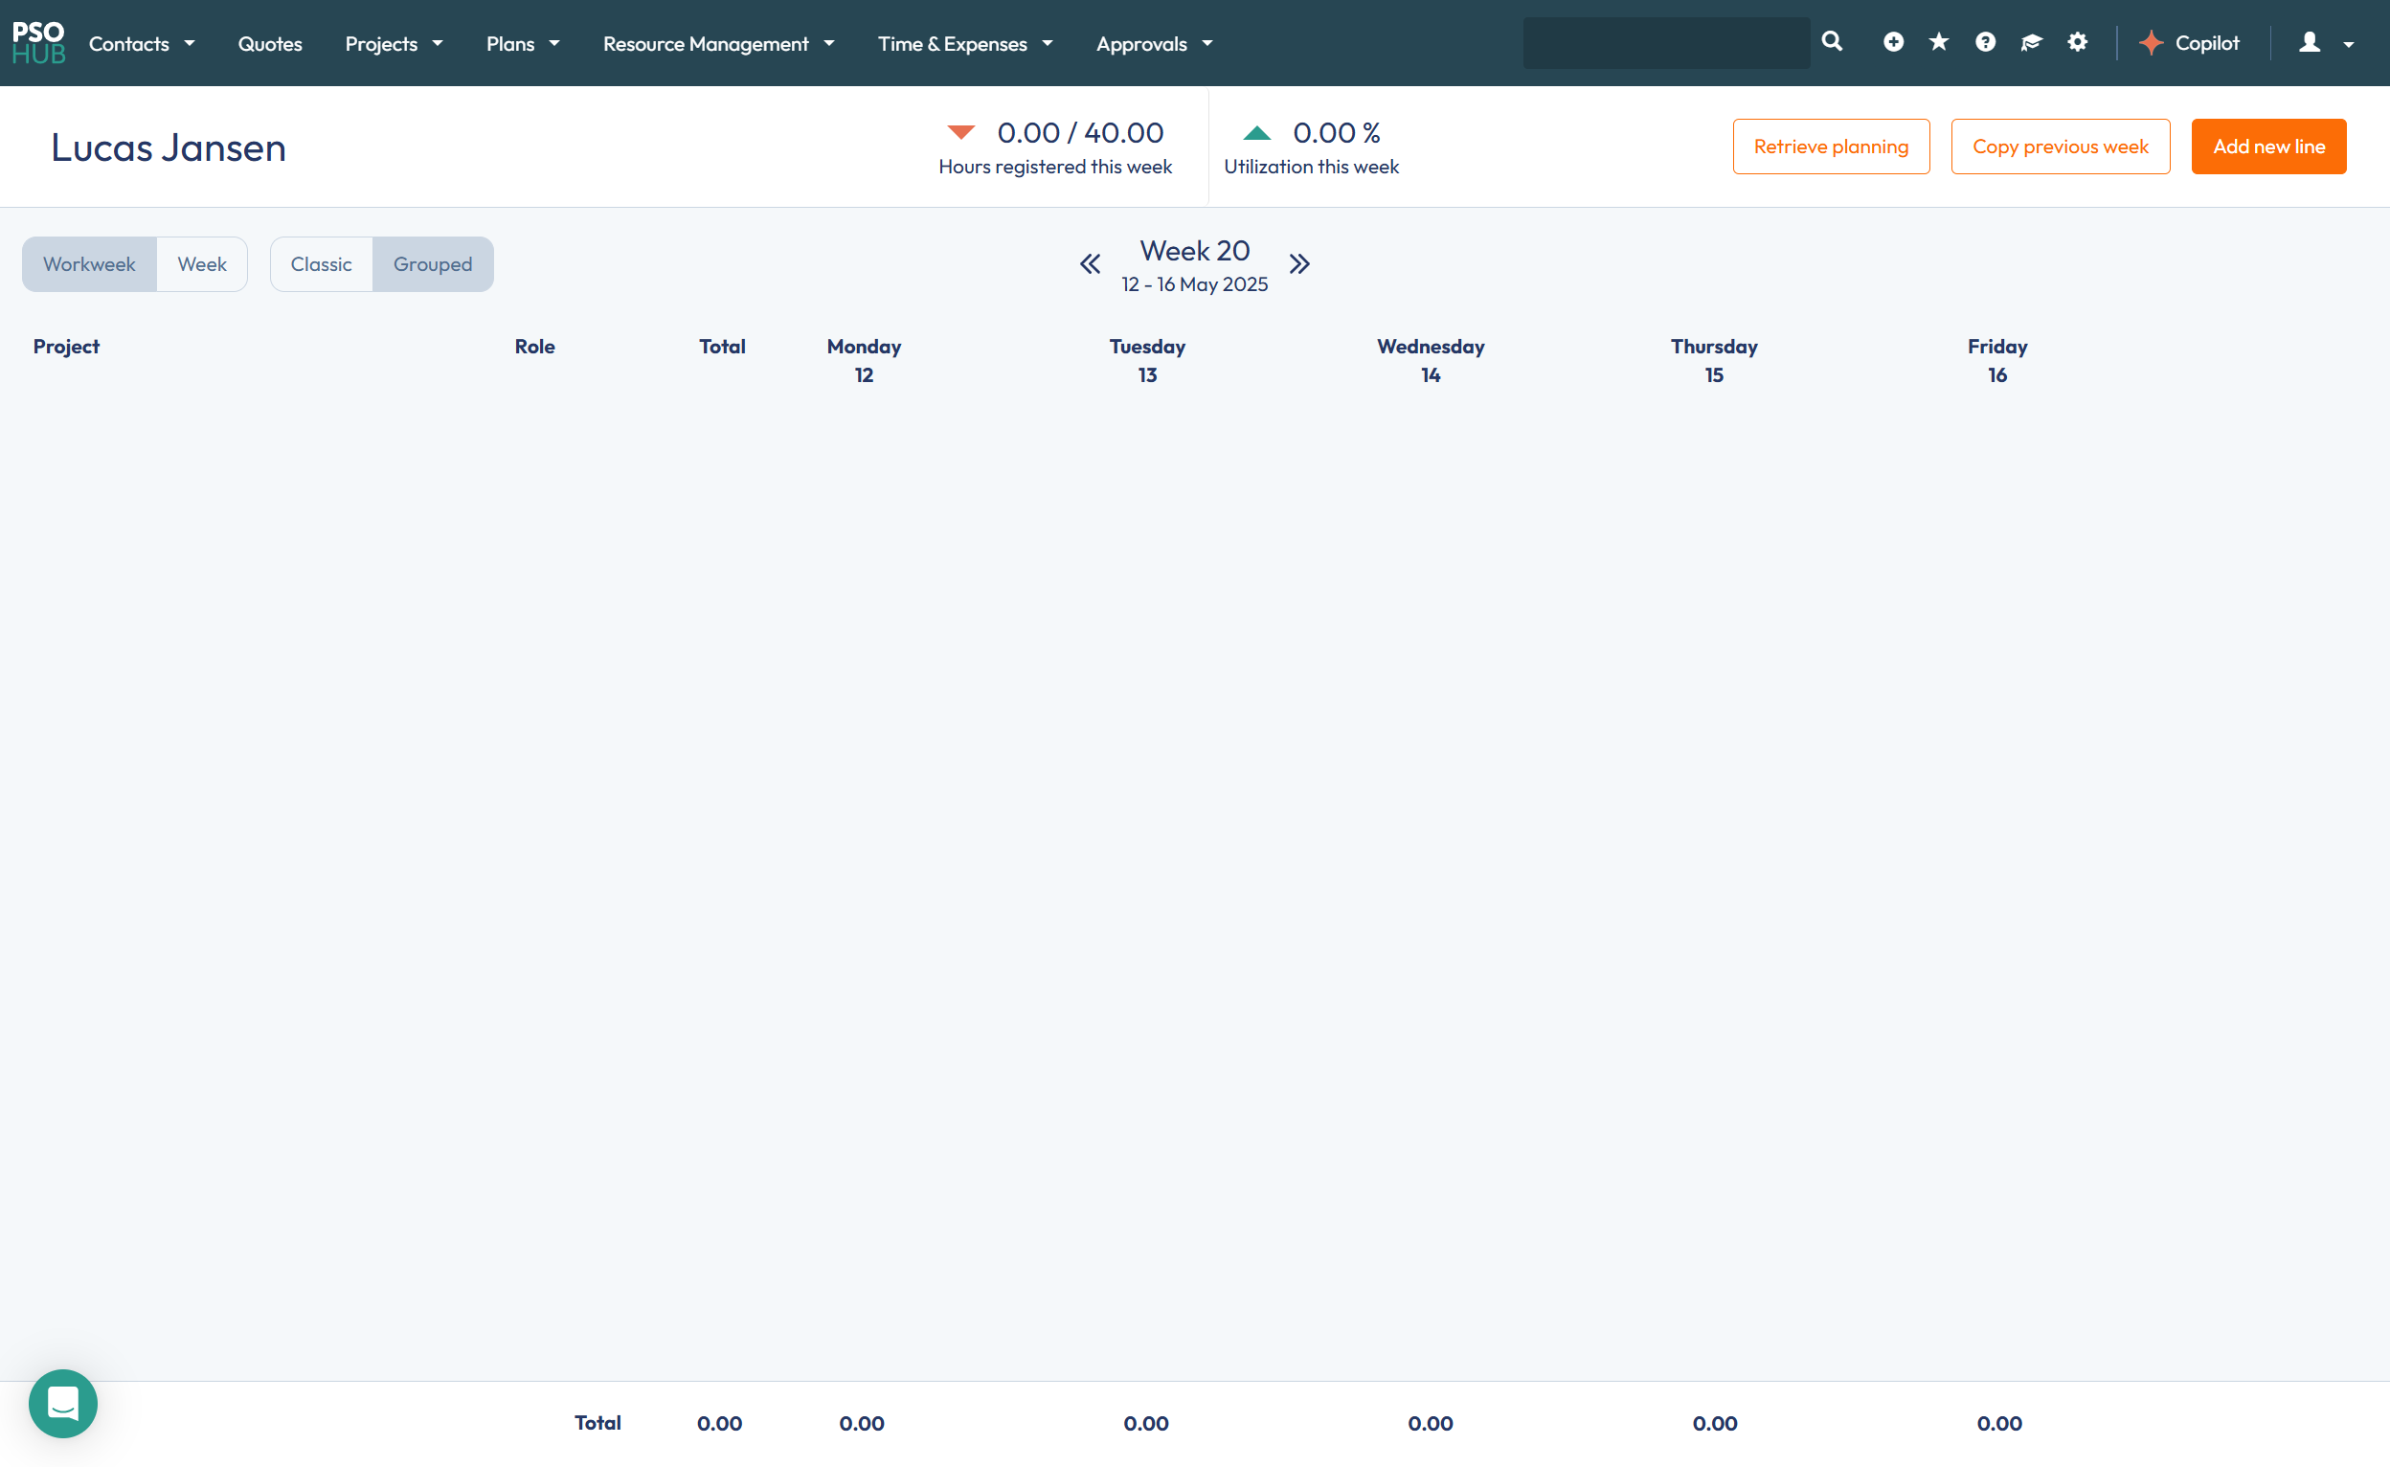Open the Quotes menu item
This screenshot has height=1467, width=2390.
coord(270,44)
